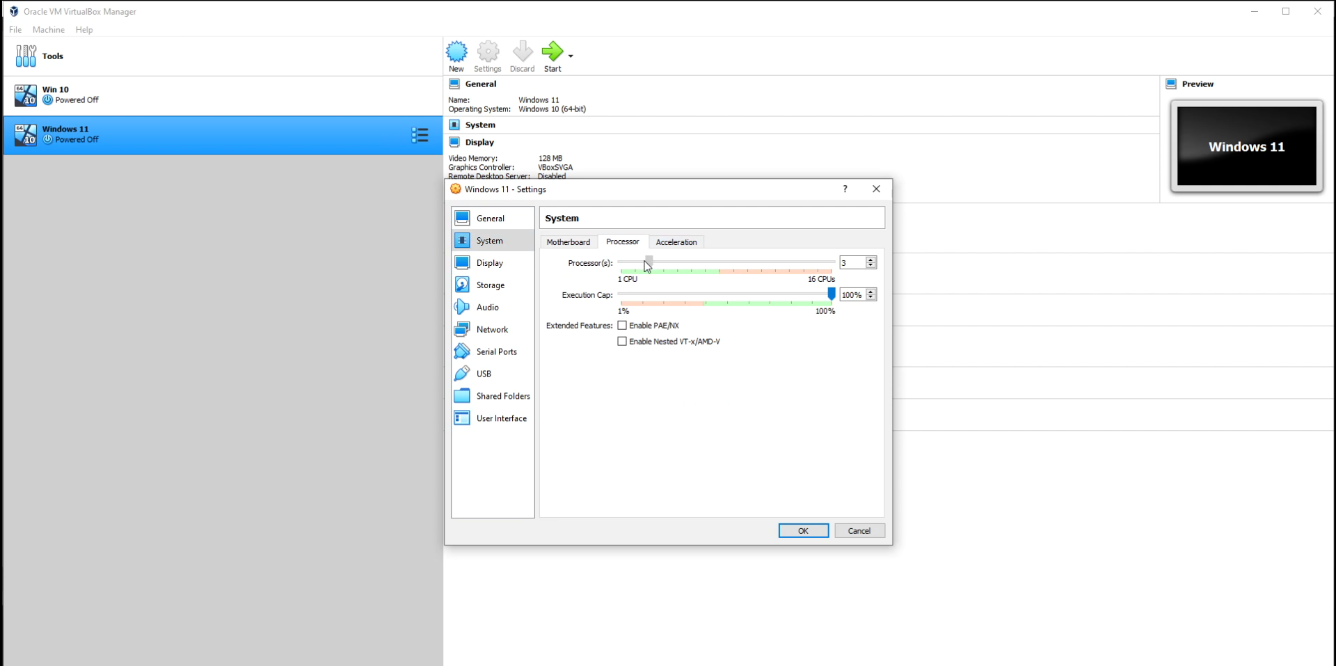Select the Win 10 virtual machine
Viewport: 1336px width, 666px height.
tap(223, 95)
